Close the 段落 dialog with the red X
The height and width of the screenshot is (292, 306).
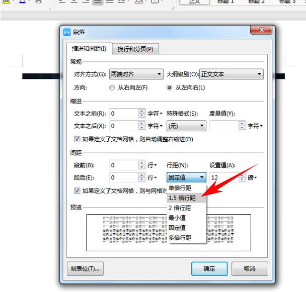tap(261, 30)
